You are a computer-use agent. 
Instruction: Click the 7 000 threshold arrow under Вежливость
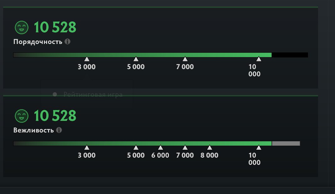coord(186,147)
